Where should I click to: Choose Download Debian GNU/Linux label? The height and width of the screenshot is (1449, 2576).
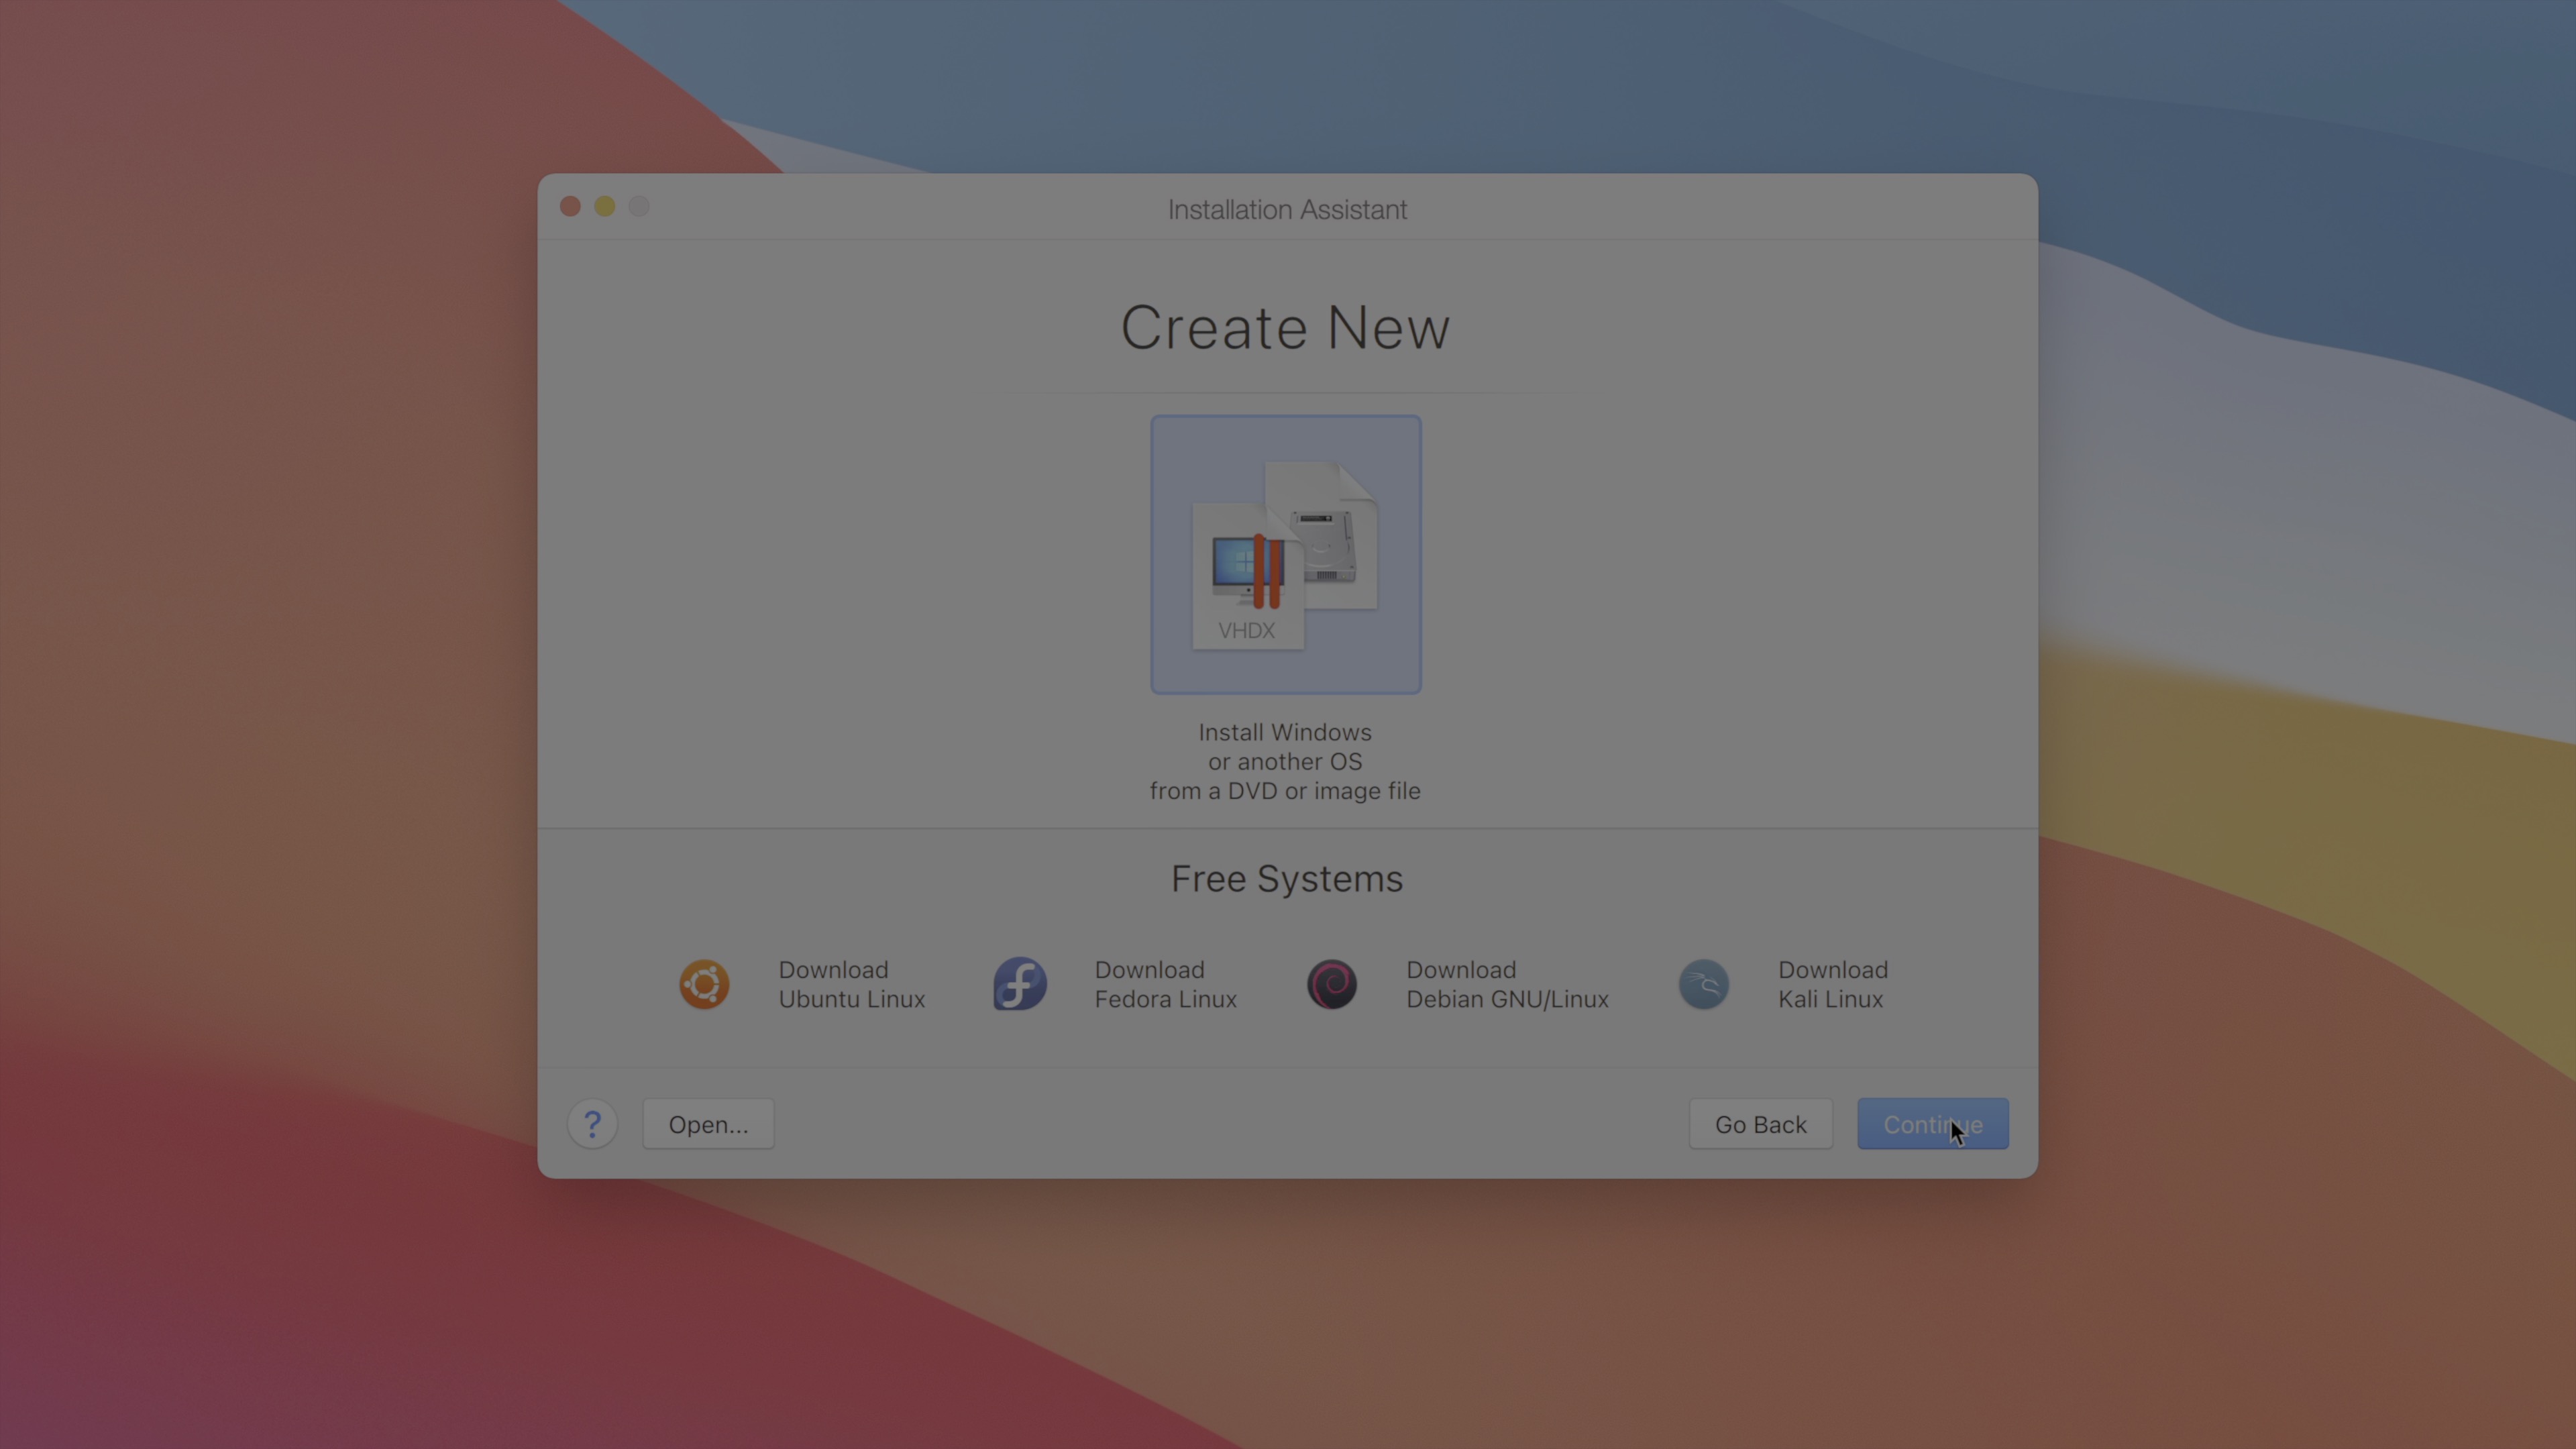click(1506, 985)
